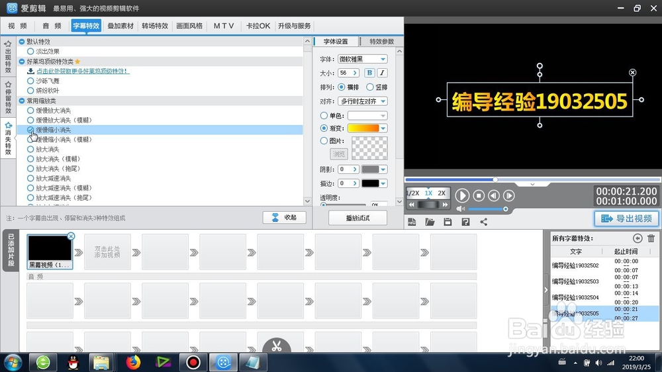Image resolution: width=662 pixels, height=372 pixels.
Task: Toggle italic text with I icon
Action: click(x=382, y=73)
